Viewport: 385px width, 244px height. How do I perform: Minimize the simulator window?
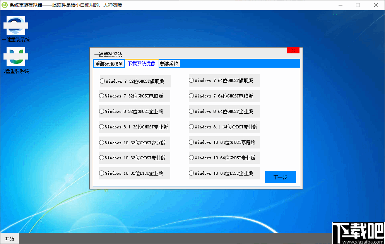(340, 5)
